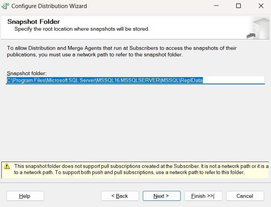
Task: Minimize the wizard window
Action: pos(216,6)
